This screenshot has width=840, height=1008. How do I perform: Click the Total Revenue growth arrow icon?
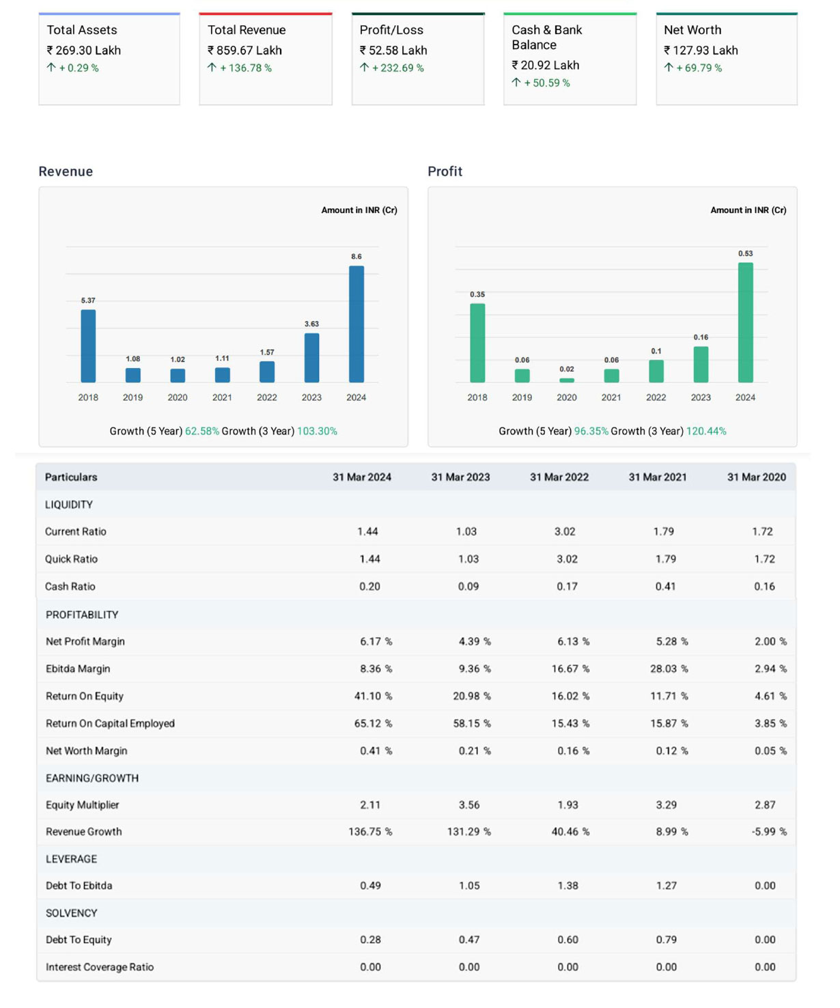click(x=212, y=68)
